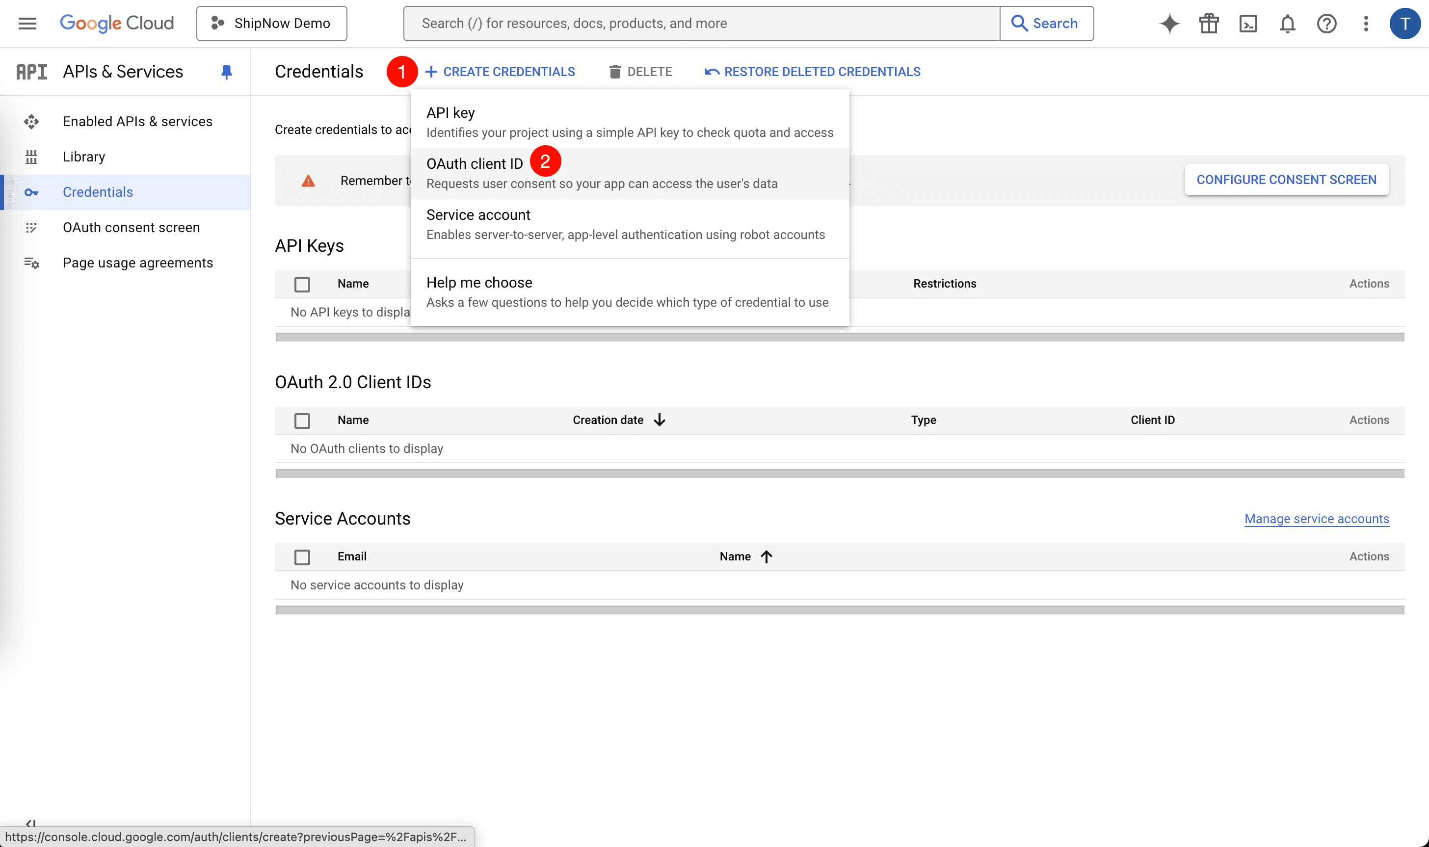Activate Cloud Shell terminal
Screen dimensions: 1429x847
pyautogui.click(x=1248, y=24)
